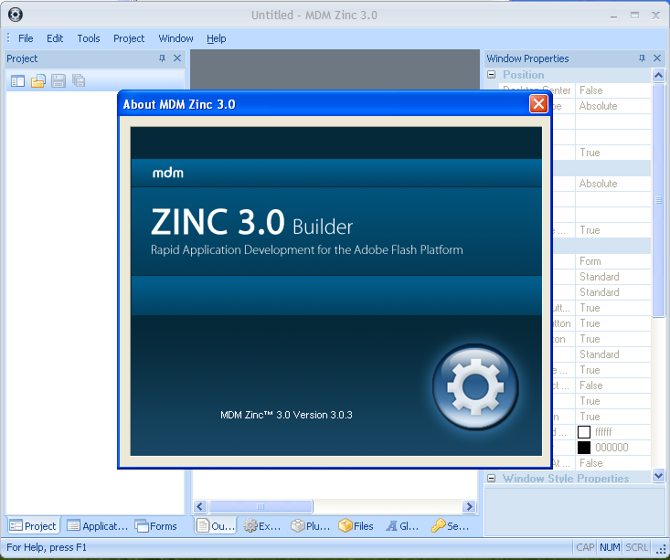
Task: Open the Ou... output tab
Action: tap(216, 526)
